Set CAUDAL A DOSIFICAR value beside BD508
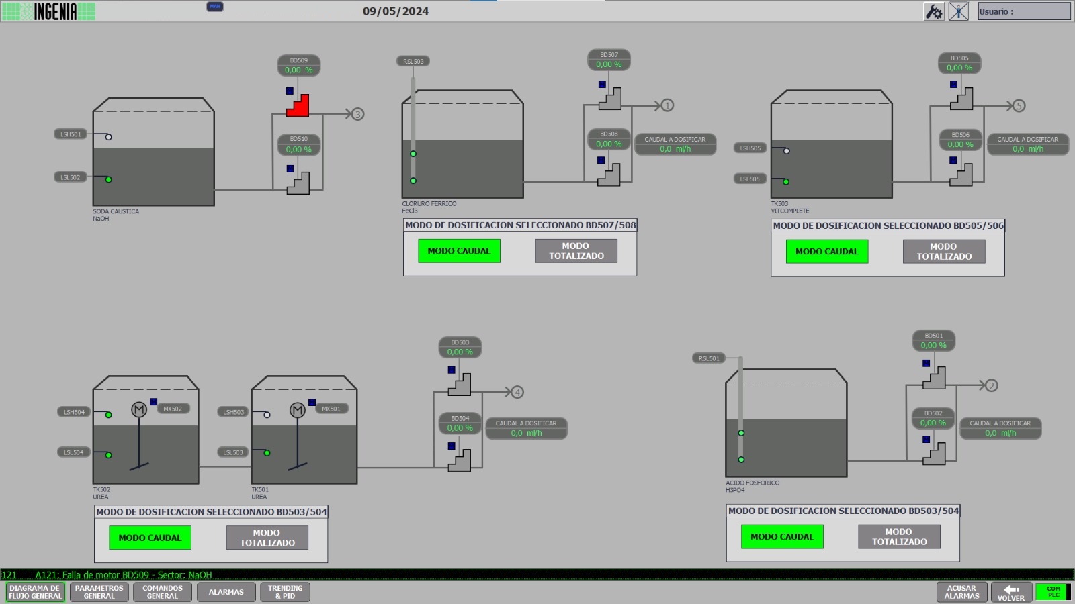The height and width of the screenshot is (604, 1075). pos(675,149)
